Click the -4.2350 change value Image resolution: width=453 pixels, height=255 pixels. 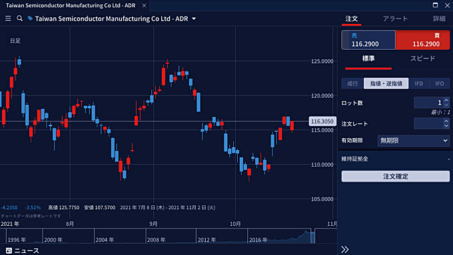click(x=9, y=207)
